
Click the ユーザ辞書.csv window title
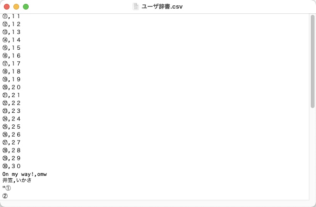point(162,6)
